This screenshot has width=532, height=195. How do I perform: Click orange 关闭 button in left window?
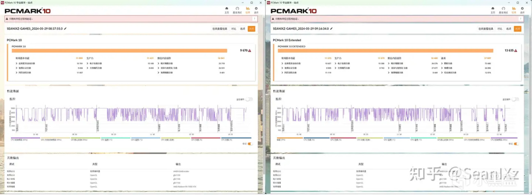(251, 29)
